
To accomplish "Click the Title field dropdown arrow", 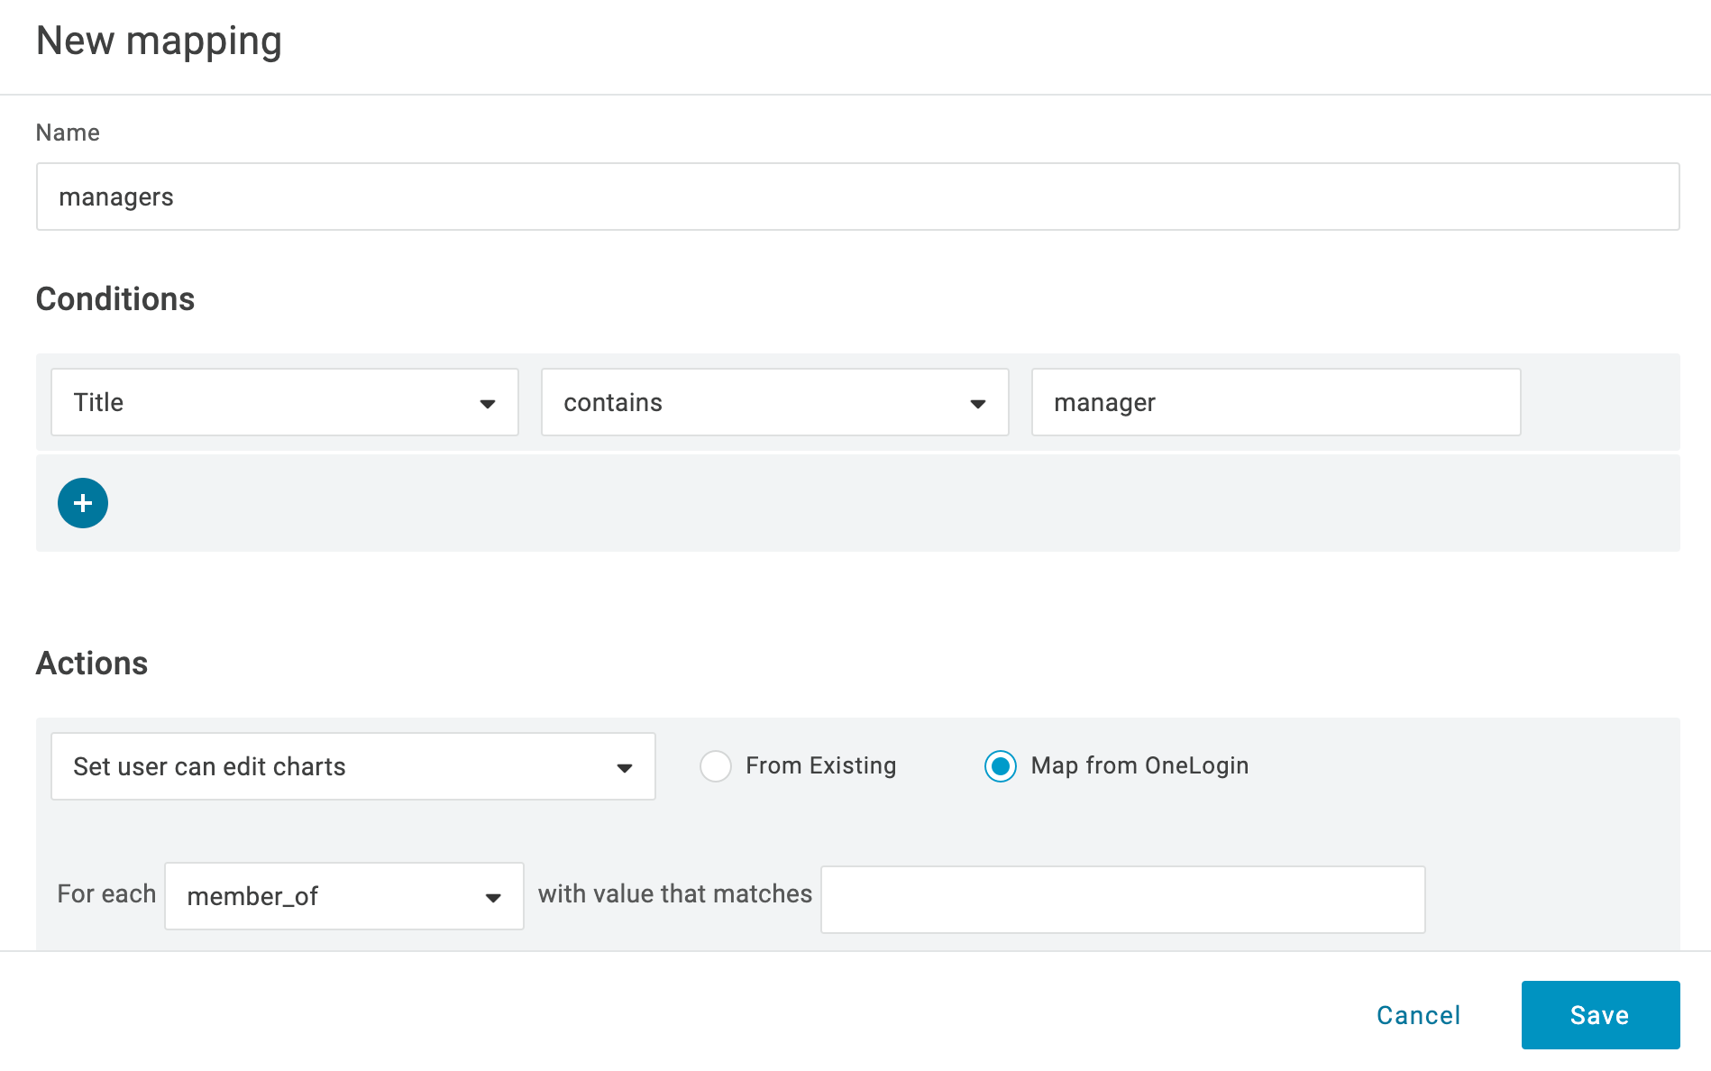I will [x=488, y=404].
